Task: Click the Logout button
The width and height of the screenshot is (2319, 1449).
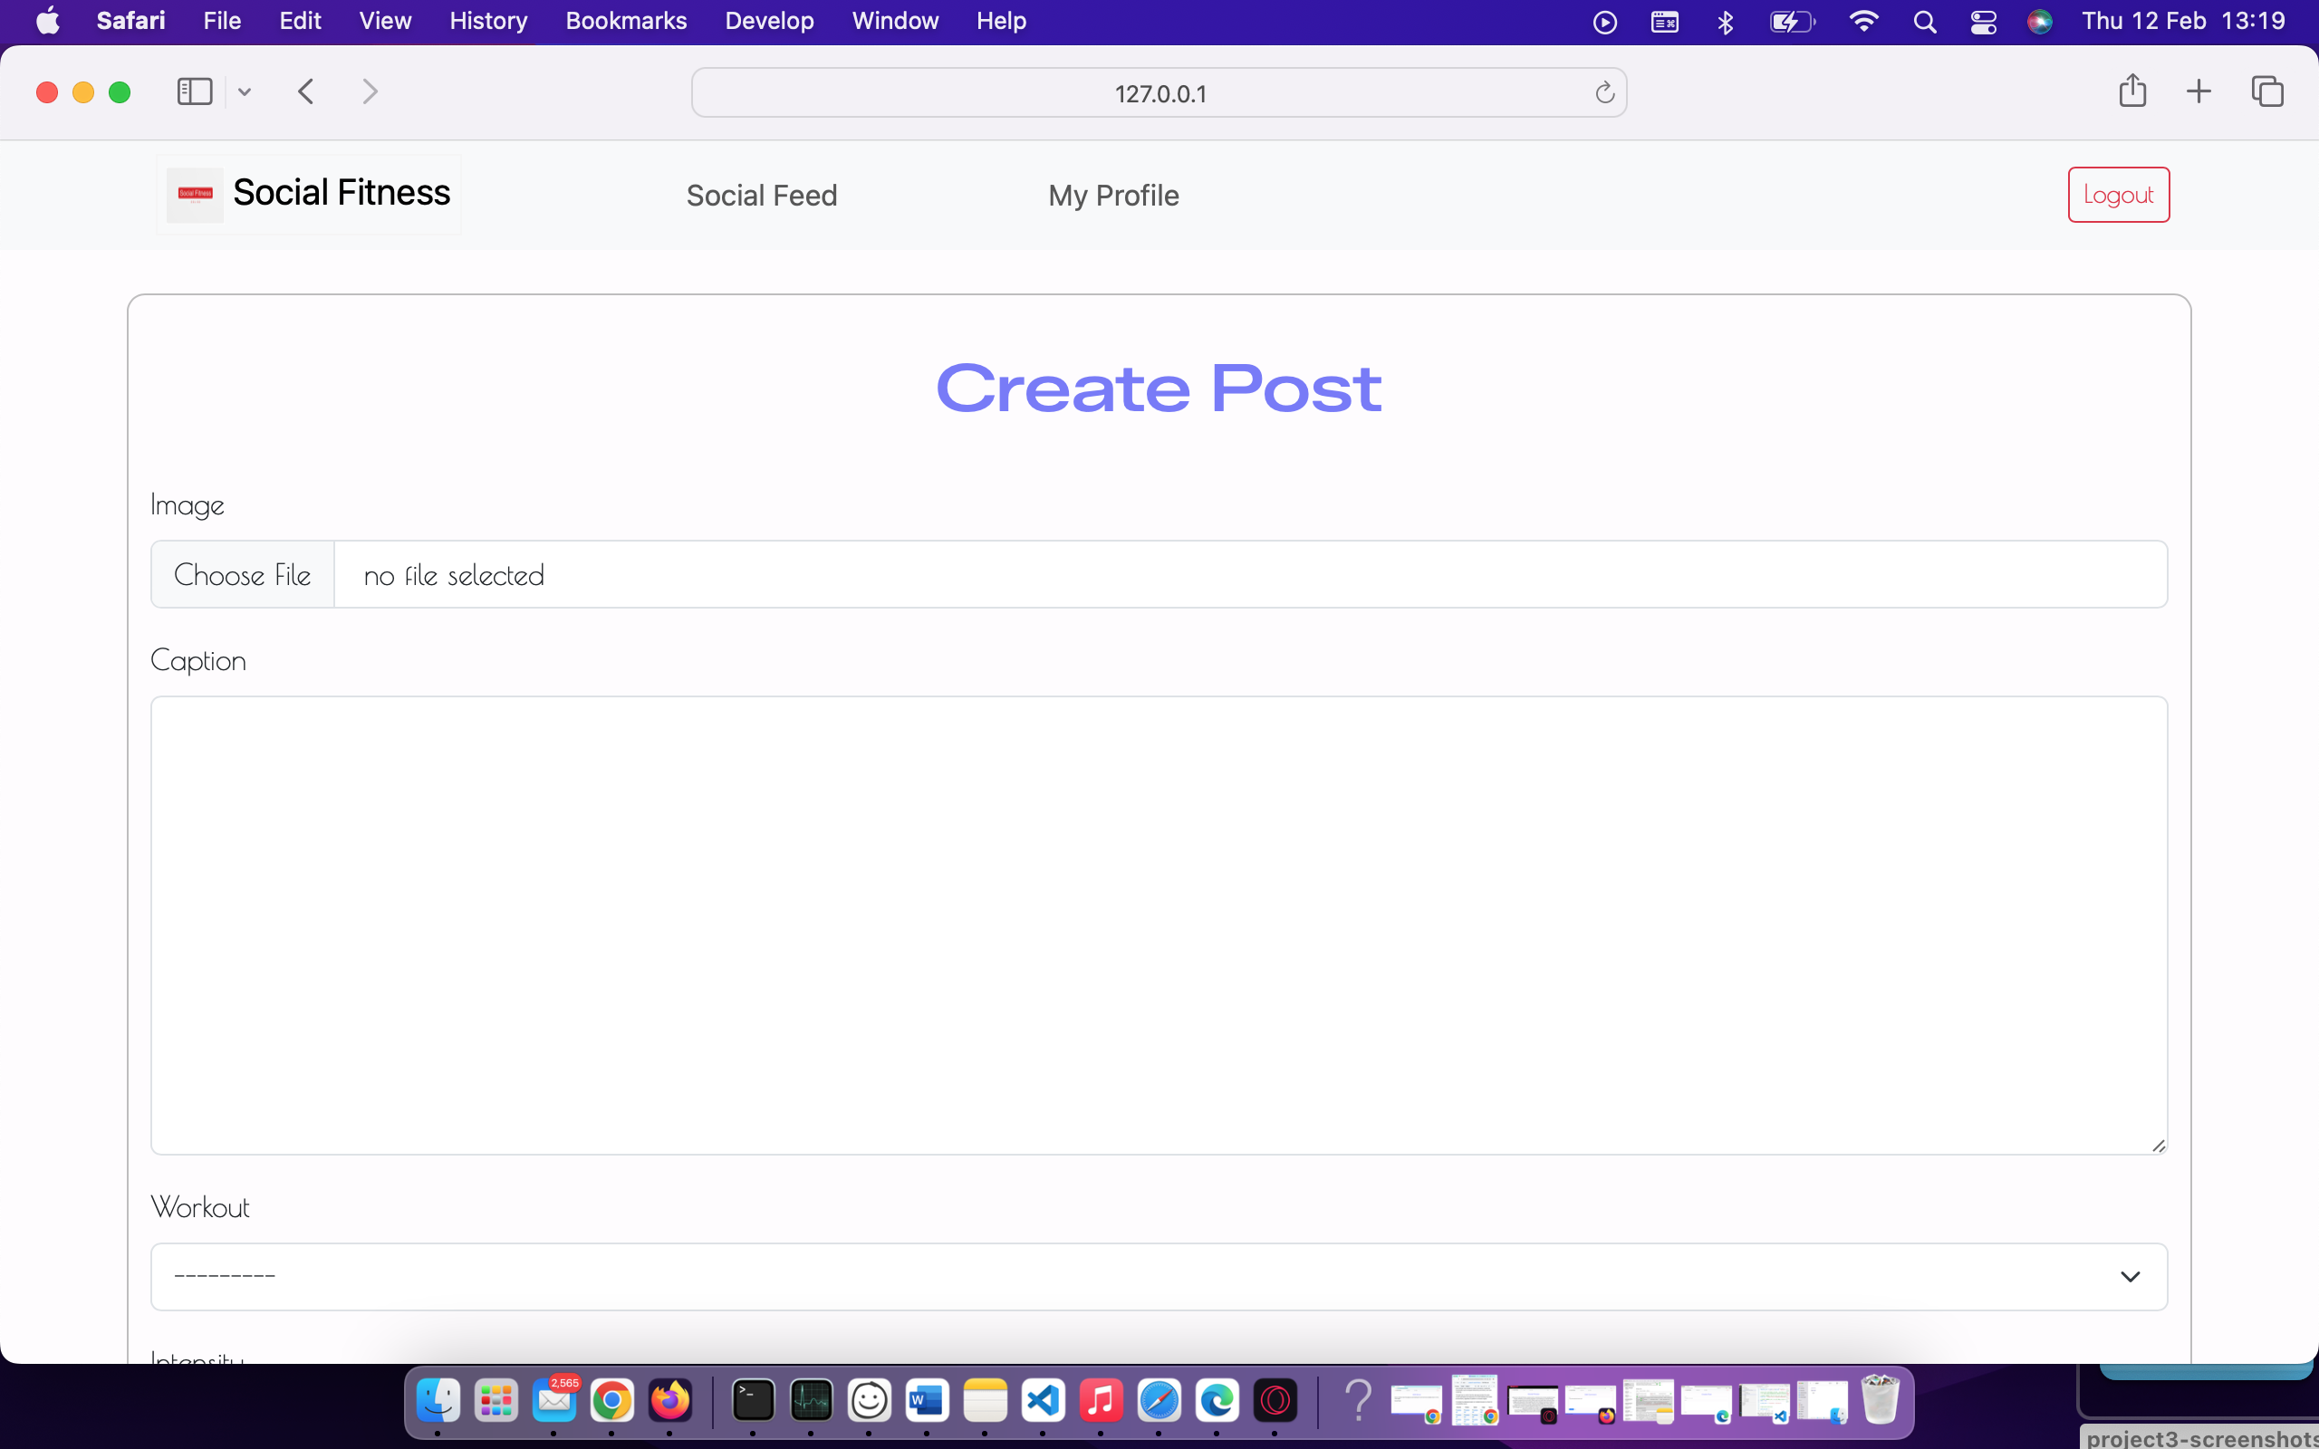Action: coord(2118,194)
